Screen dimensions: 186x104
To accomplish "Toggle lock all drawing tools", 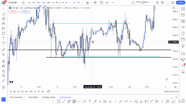I will coord(3,71).
